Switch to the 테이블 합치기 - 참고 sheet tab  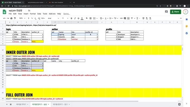coord(60,104)
